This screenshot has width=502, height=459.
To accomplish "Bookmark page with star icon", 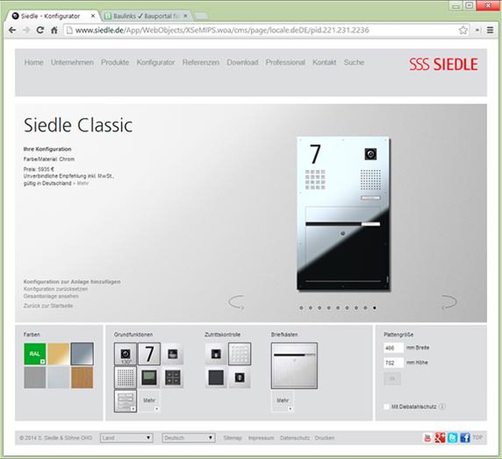I will (x=463, y=30).
